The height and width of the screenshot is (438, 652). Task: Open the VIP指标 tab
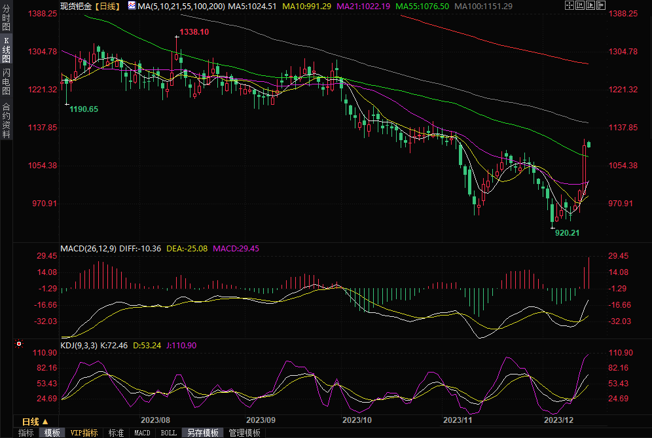click(84, 433)
